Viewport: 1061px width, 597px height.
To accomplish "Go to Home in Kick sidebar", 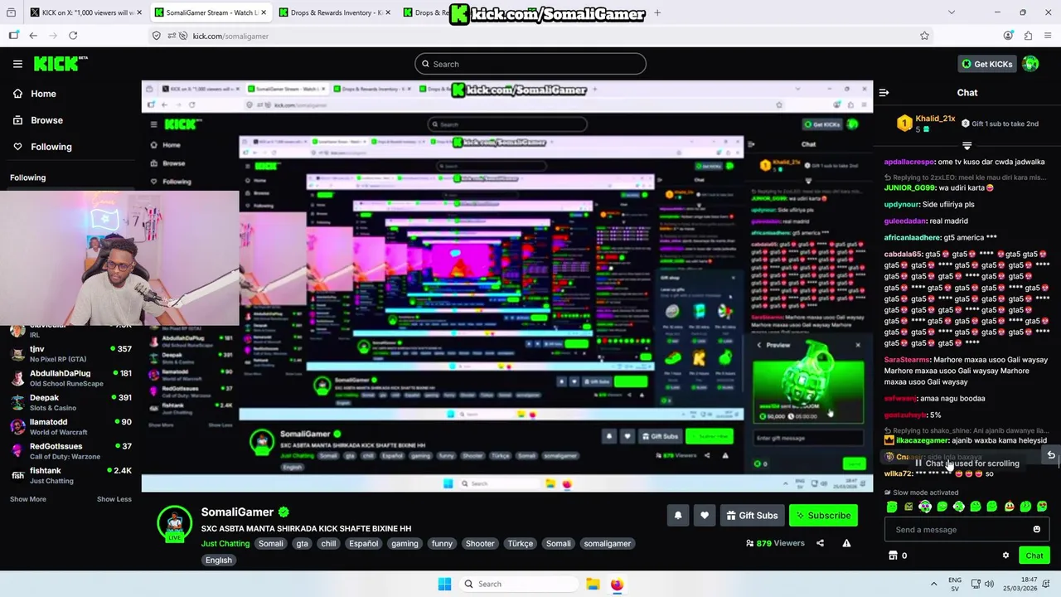I will 43,94.
